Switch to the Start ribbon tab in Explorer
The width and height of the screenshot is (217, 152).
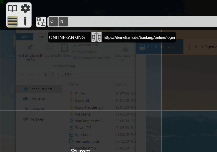pos(41,37)
